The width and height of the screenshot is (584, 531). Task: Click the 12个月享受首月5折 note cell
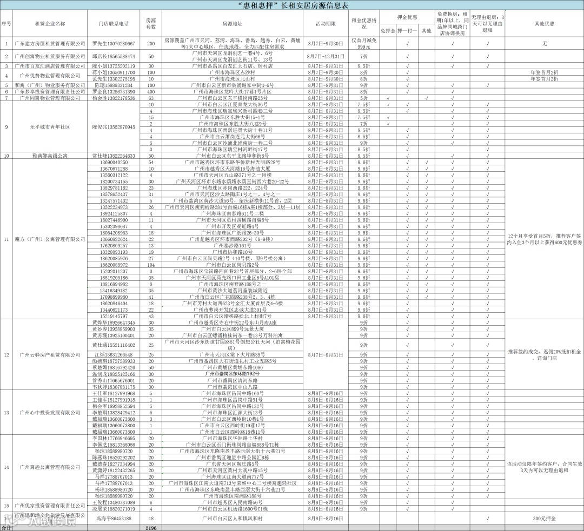pos(544,239)
